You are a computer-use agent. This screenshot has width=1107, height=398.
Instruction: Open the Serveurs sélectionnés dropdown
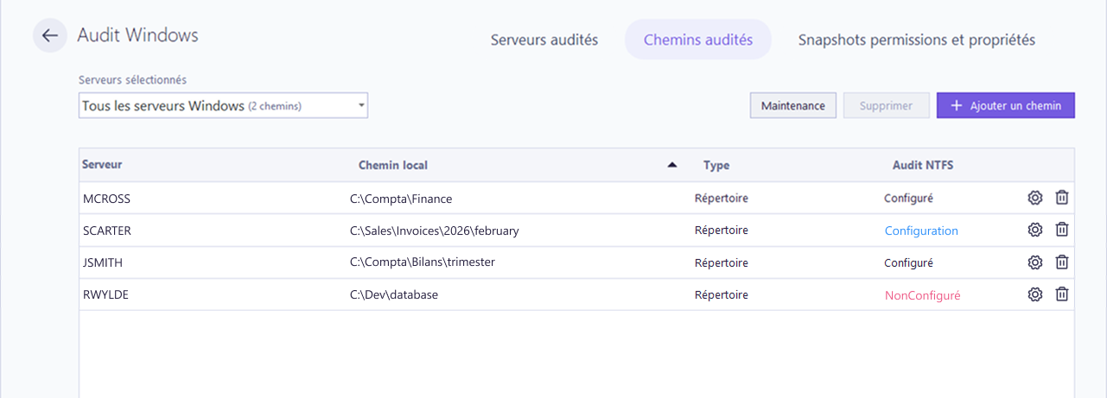click(x=223, y=106)
